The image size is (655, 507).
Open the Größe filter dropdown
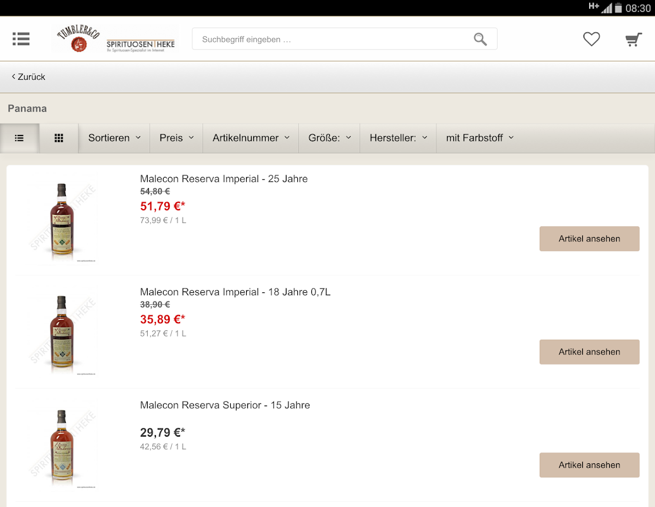pos(329,138)
